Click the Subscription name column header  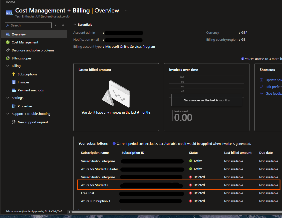pos(95,153)
